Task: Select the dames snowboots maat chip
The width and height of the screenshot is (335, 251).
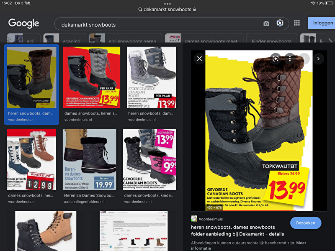Action: point(204,38)
